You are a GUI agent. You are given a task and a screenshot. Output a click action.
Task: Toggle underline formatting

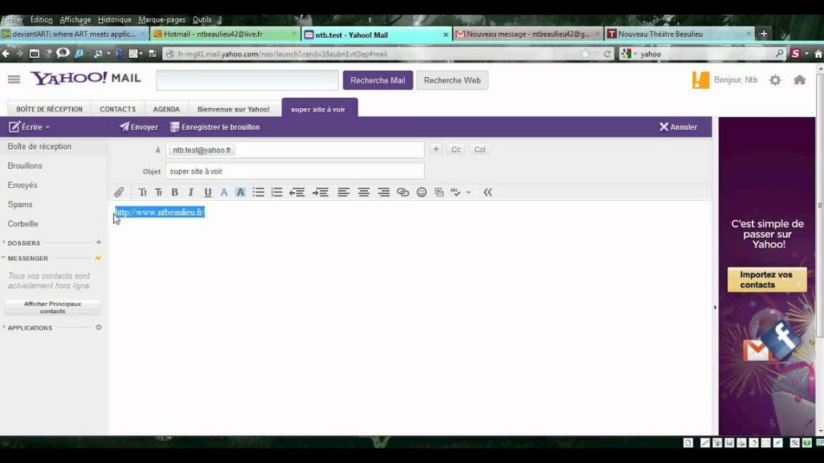pos(207,192)
